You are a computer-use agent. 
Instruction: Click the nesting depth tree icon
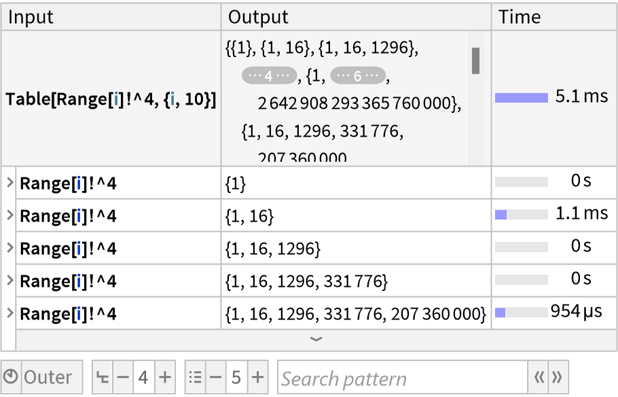tap(103, 377)
